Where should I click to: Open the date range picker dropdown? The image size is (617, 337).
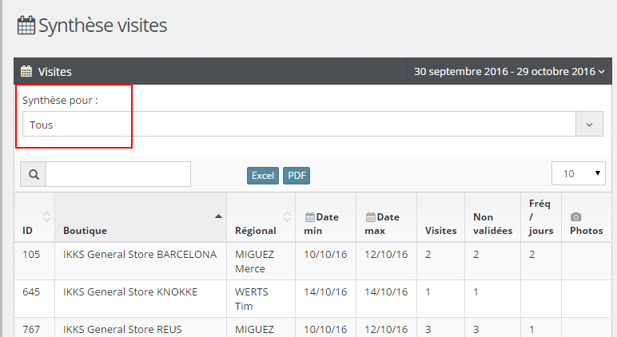pyautogui.click(x=509, y=72)
